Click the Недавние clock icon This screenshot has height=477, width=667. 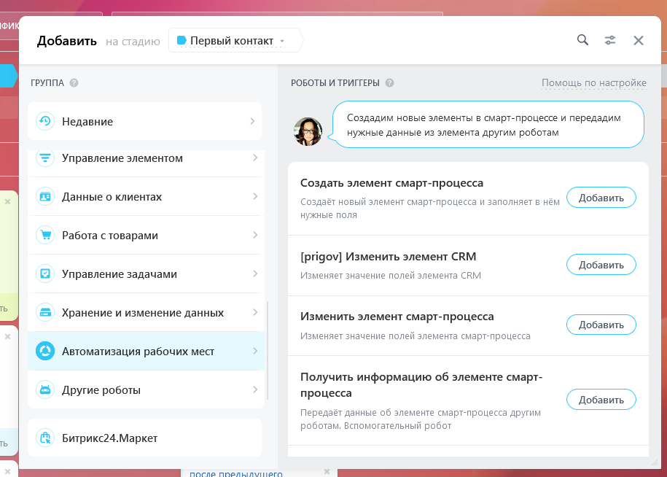coord(45,121)
